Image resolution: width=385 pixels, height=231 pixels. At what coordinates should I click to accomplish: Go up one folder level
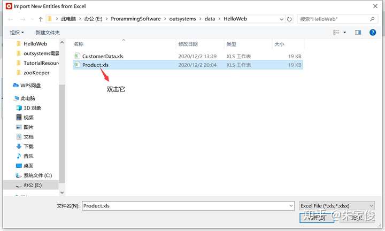pos(41,19)
